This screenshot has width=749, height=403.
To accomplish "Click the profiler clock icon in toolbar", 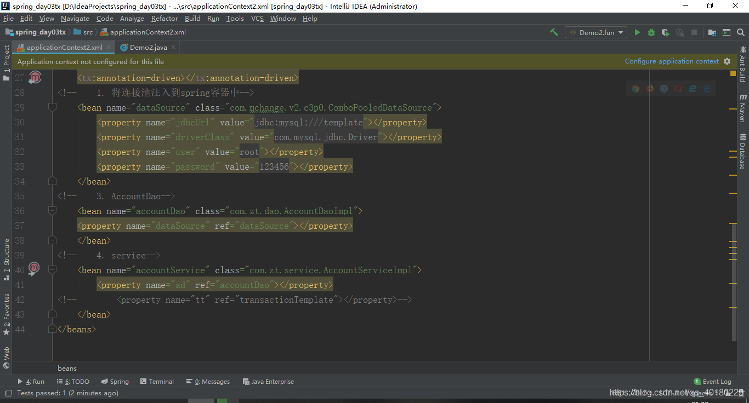I will pos(680,32).
